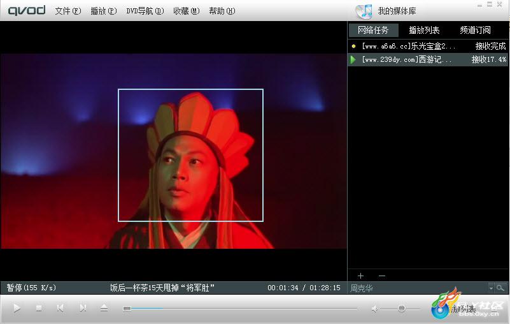This screenshot has height=324, width=510.
Task: Open the 饭后一杯茶15天甩掉将军肚 ad link
Action: tap(162, 288)
